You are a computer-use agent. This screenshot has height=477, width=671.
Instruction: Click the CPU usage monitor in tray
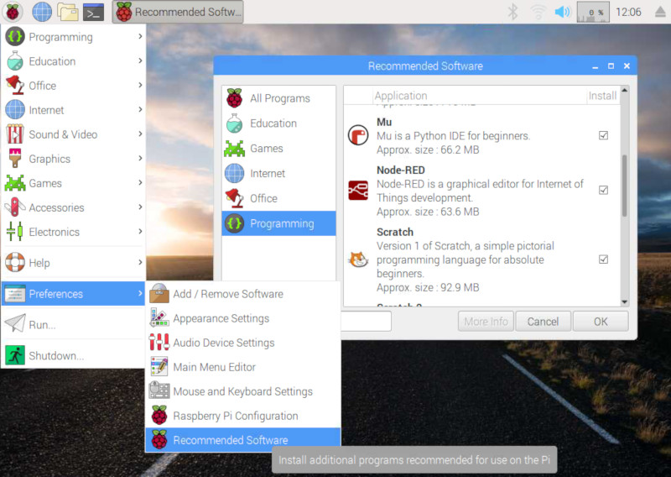[593, 12]
